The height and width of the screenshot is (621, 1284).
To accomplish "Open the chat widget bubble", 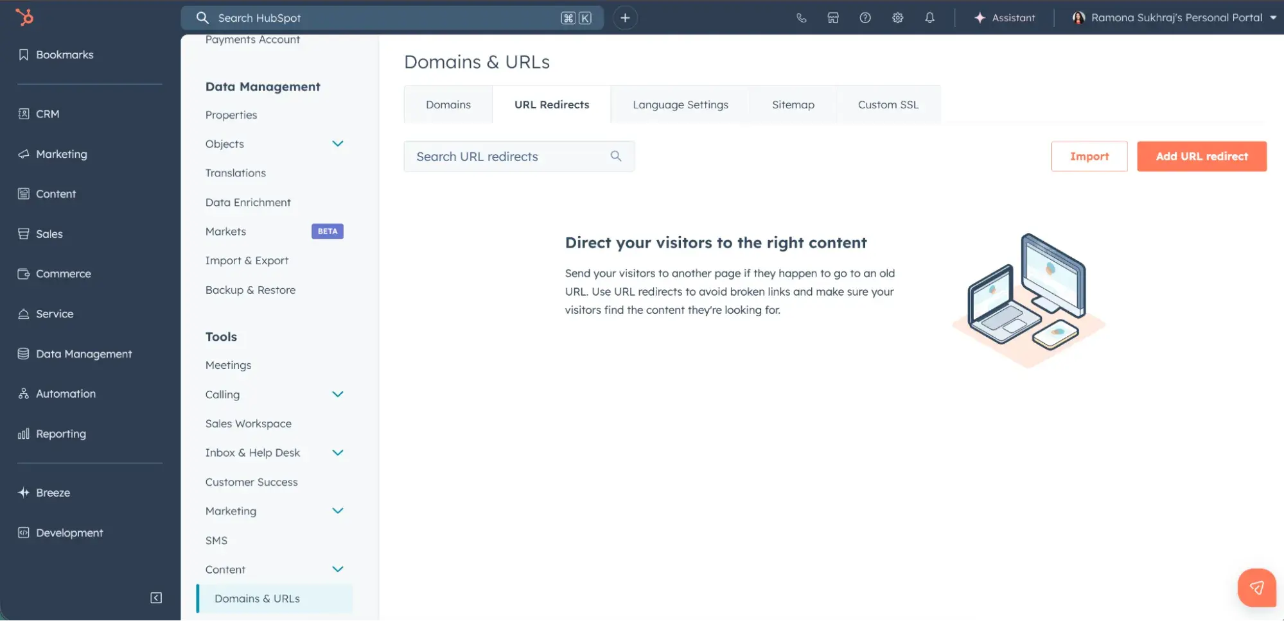I will [x=1256, y=587].
